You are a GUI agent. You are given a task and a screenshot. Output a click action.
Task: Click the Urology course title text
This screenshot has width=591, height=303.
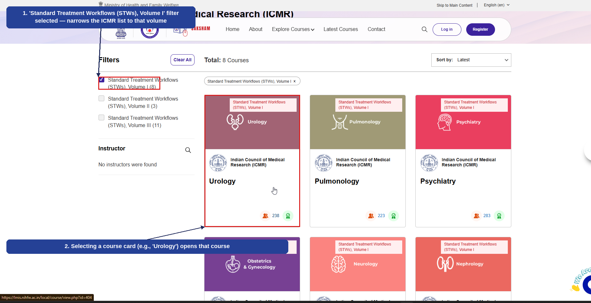(222, 181)
